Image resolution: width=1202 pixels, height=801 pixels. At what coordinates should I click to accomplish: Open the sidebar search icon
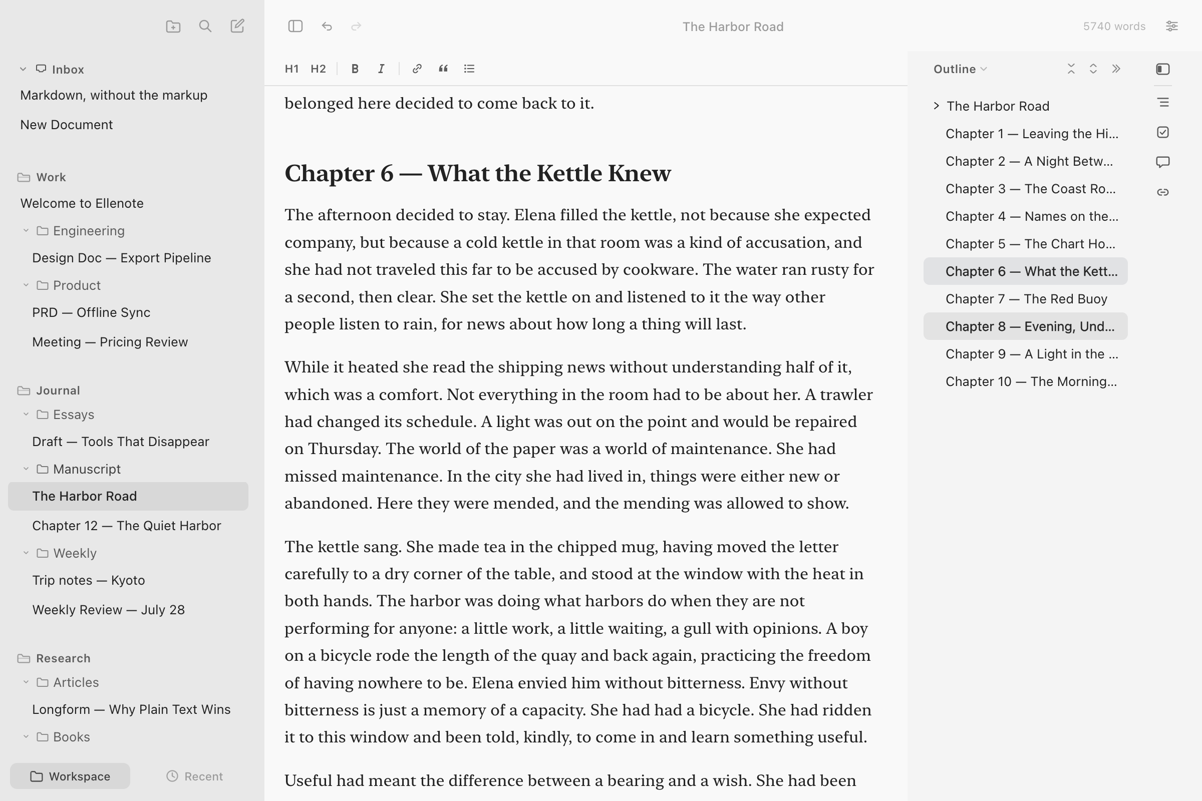pos(205,27)
